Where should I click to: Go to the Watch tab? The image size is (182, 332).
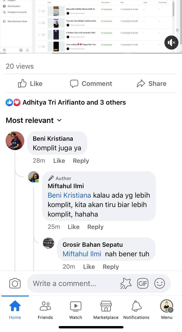tap(76, 310)
